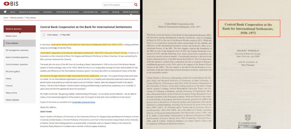Viewport: 291px width, 129px height.
Task: Select Press releases in sidebar
Action: pyautogui.click(x=20, y=43)
